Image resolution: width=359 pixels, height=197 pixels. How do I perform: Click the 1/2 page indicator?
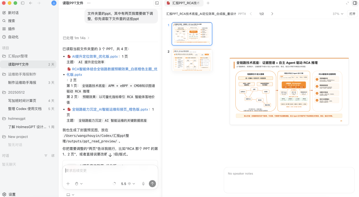tap(262, 14)
